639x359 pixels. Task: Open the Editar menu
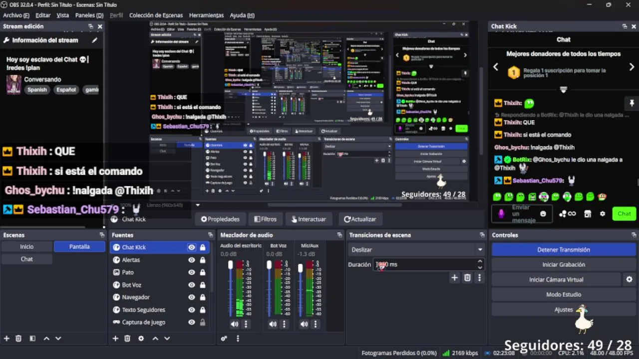pyautogui.click(x=43, y=15)
